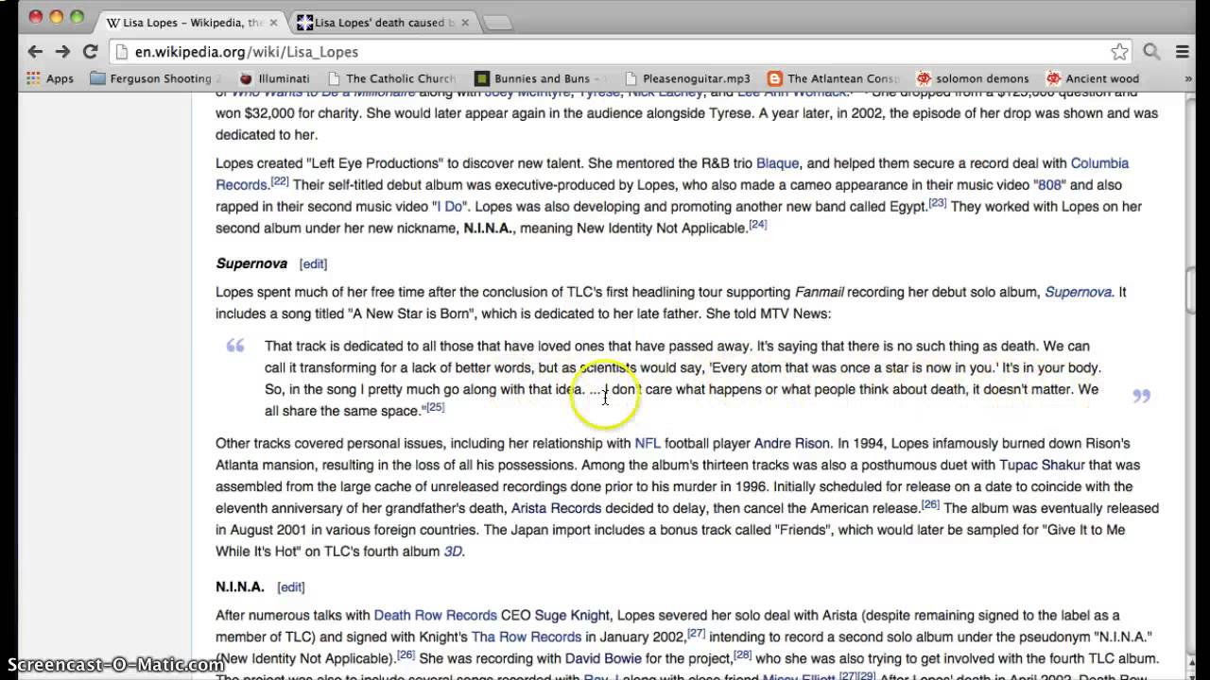The height and width of the screenshot is (680, 1210).
Task: Click citation reference [24]
Action: click(x=757, y=225)
